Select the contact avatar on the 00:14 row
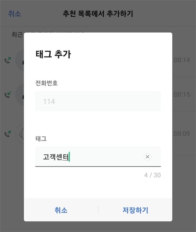This screenshot has height=232, width=196. 20,60
